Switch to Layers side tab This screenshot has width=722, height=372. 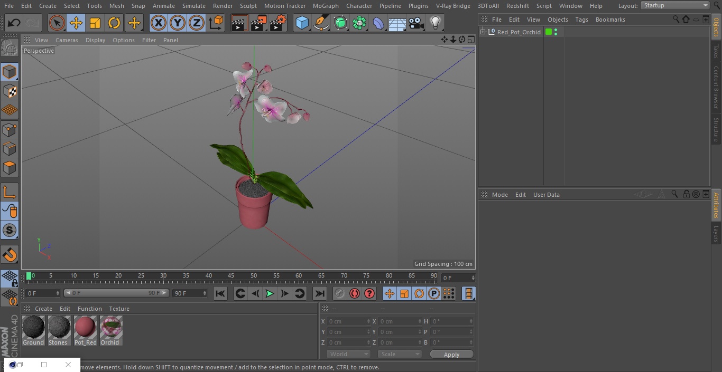point(716,233)
